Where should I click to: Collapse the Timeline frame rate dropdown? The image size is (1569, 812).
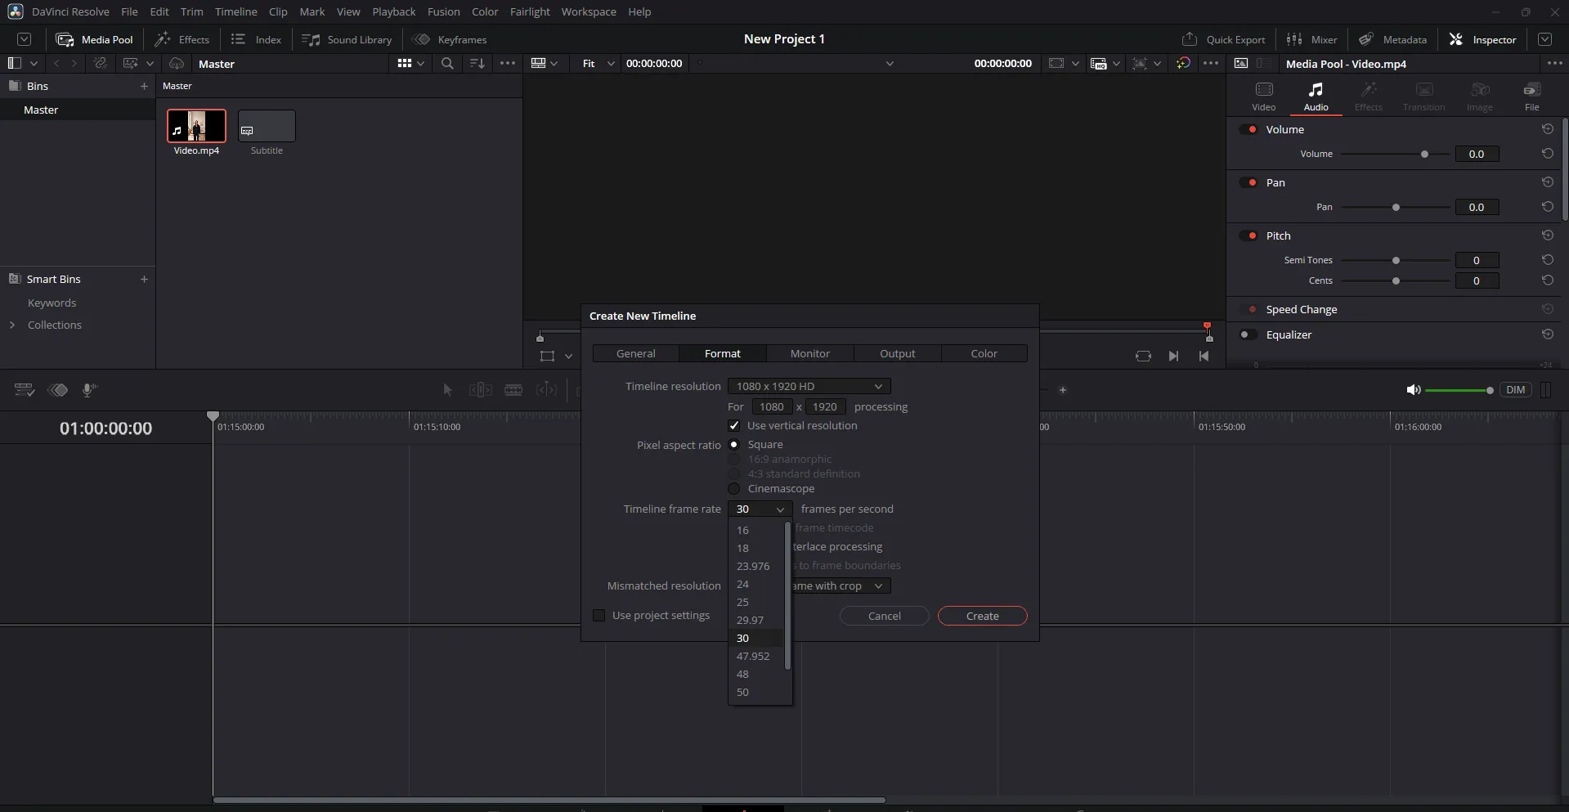(760, 509)
